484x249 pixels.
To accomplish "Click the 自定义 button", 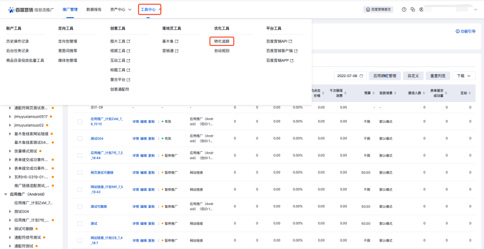I will coord(413,76).
